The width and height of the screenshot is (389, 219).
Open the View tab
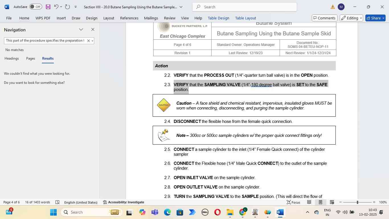[x=185, y=18]
